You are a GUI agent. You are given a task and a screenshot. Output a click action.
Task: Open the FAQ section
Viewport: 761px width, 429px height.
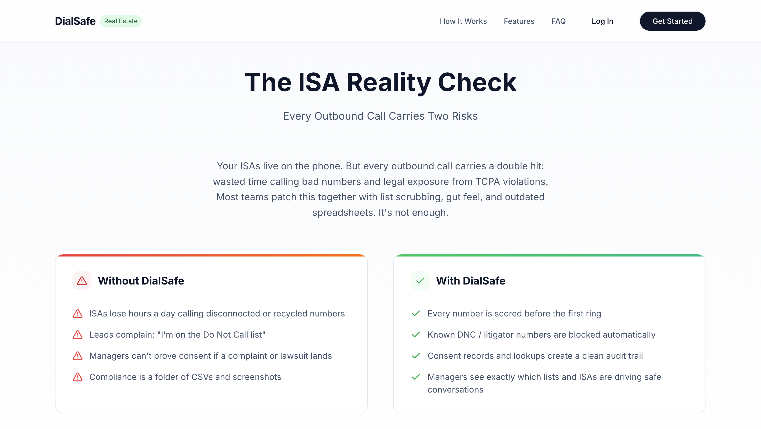click(558, 21)
